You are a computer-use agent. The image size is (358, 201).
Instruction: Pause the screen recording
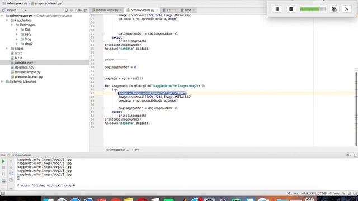[x=277, y=9]
